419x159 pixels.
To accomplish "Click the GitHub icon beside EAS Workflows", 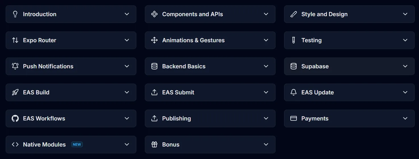I will coord(15,118).
